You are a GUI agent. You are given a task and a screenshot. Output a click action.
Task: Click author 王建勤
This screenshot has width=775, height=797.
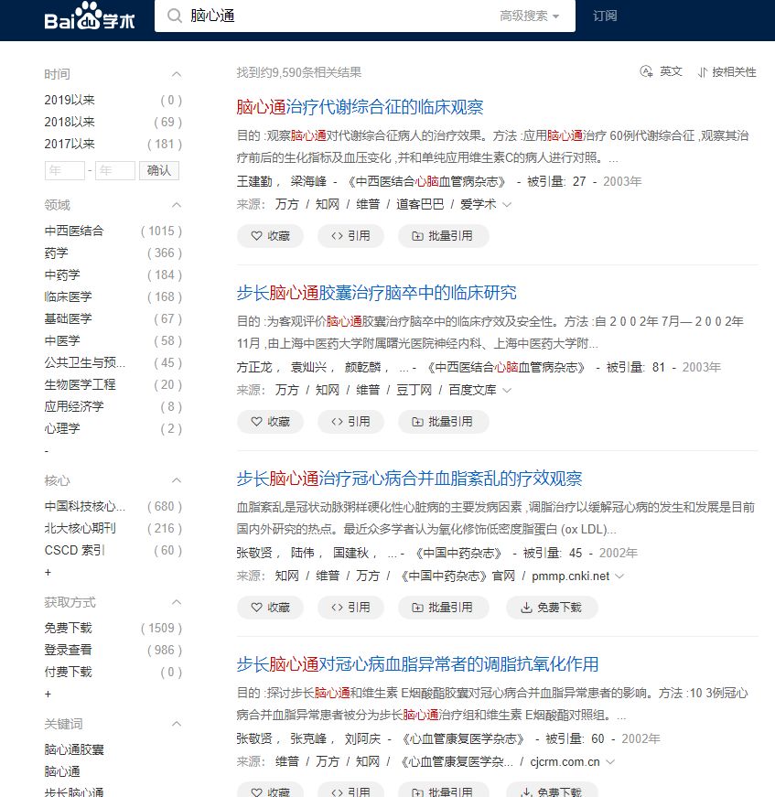(254, 181)
